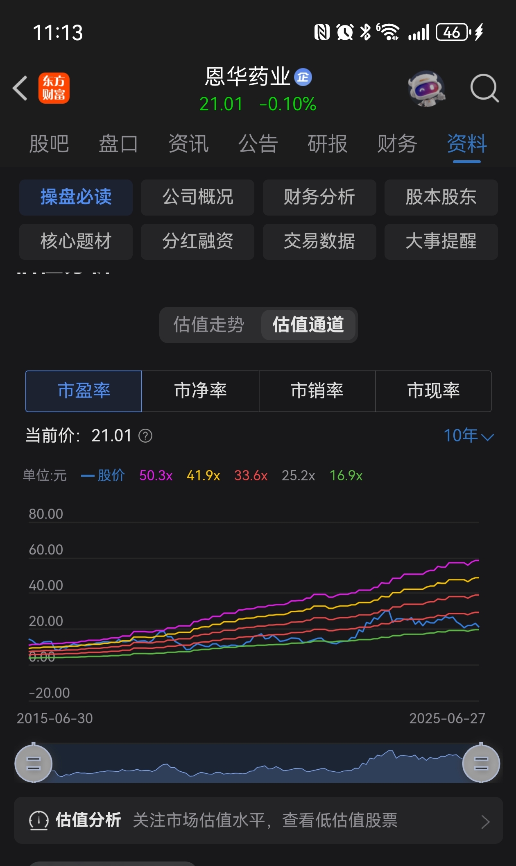Tap the cellular signal bars icon

(419, 32)
